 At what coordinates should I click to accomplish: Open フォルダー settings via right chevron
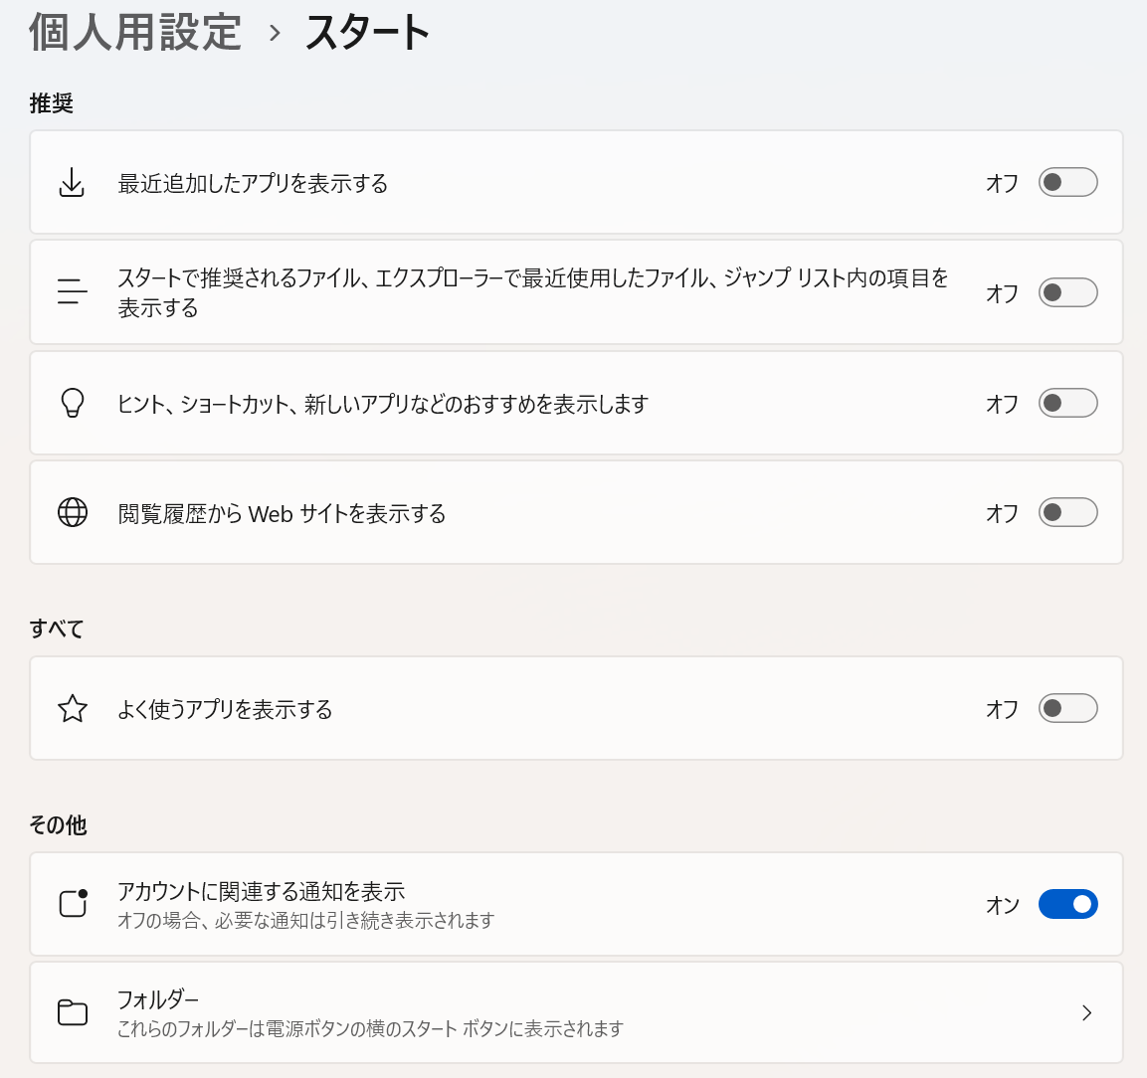(1086, 1012)
